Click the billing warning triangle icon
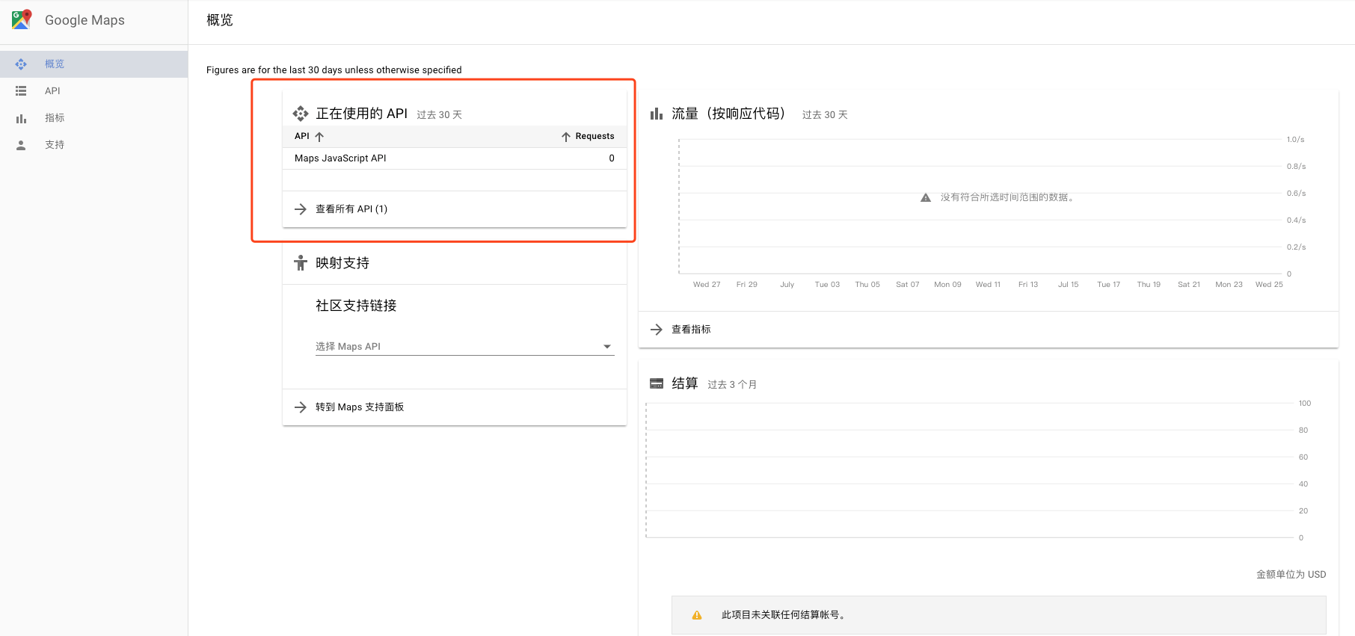 697,615
